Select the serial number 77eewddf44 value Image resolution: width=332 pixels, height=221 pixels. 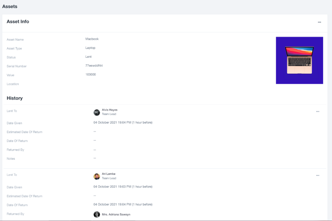point(94,65)
